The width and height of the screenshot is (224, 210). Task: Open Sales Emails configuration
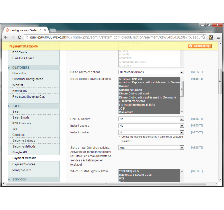pos(21,117)
